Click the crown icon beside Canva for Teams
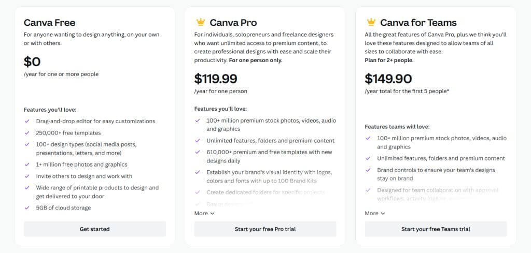Screen dimensions: 531x253 [x=371, y=22]
